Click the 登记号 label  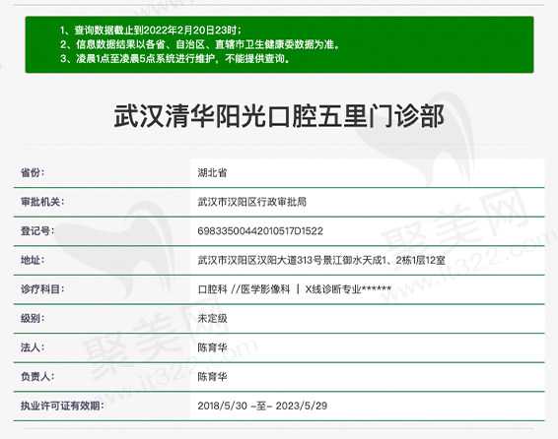pos(37,231)
